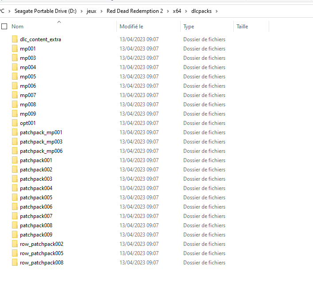
Task: Expand chevron after dlcpacks in path
Action: [216, 11]
